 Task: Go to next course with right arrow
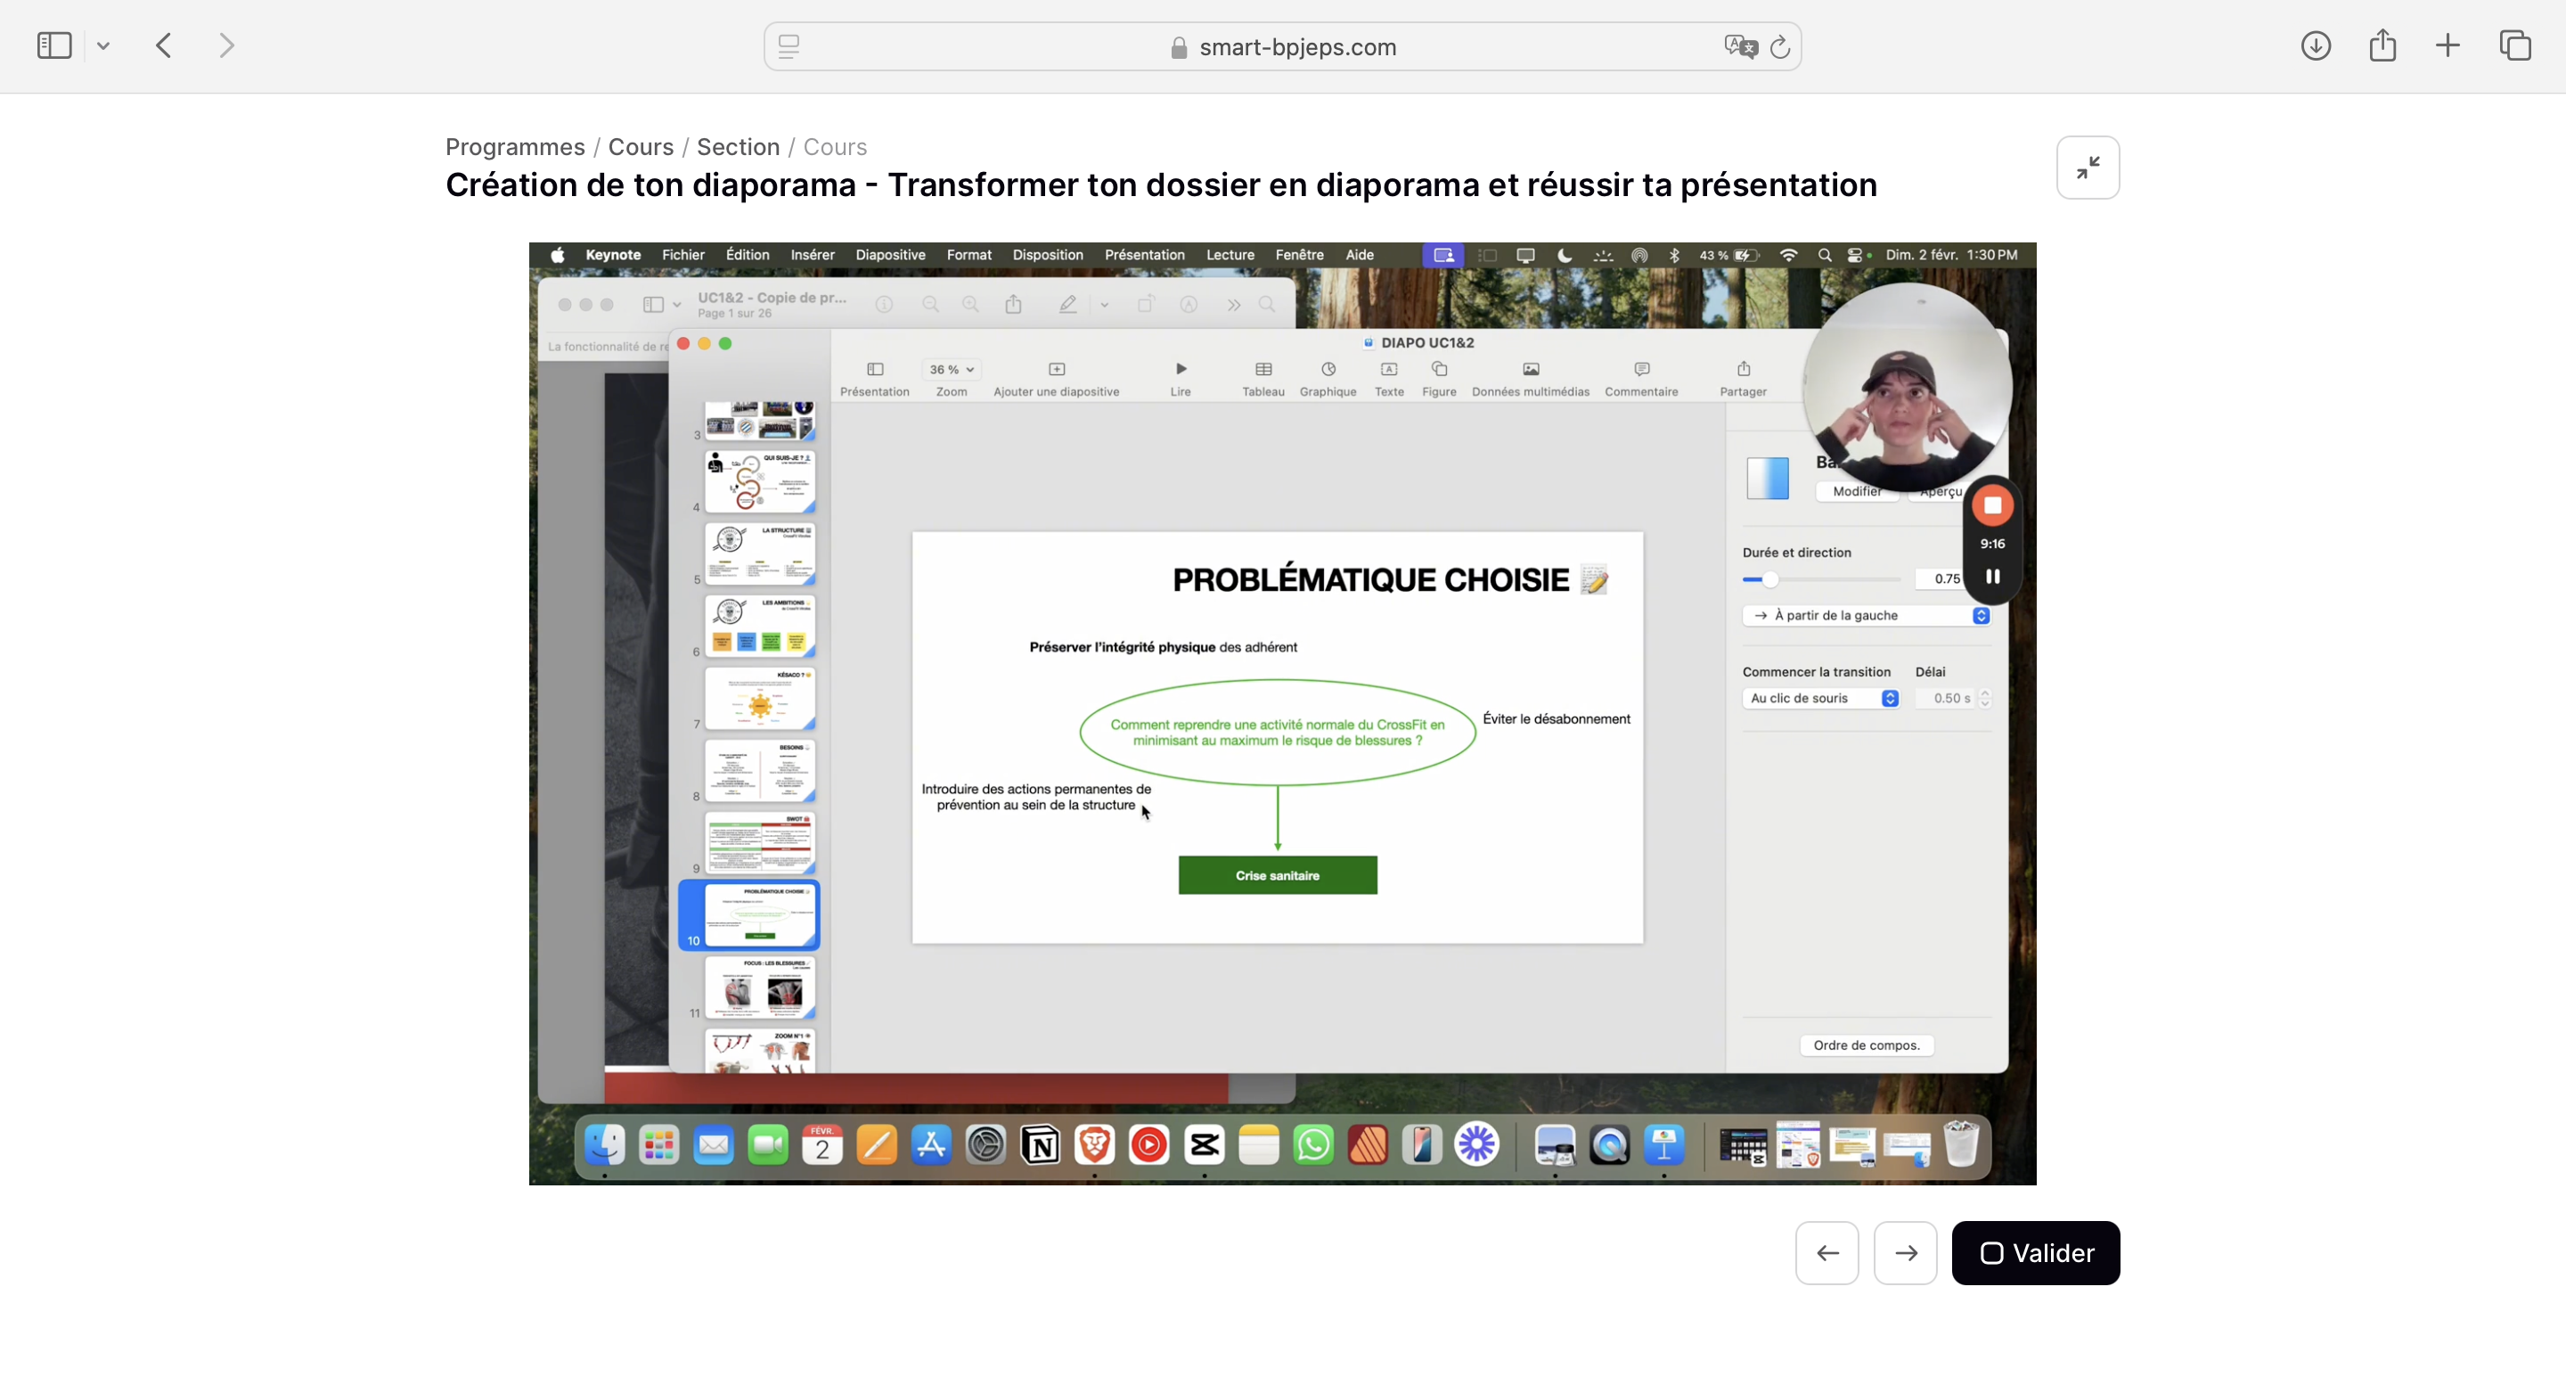(x=1905, y=1252)
